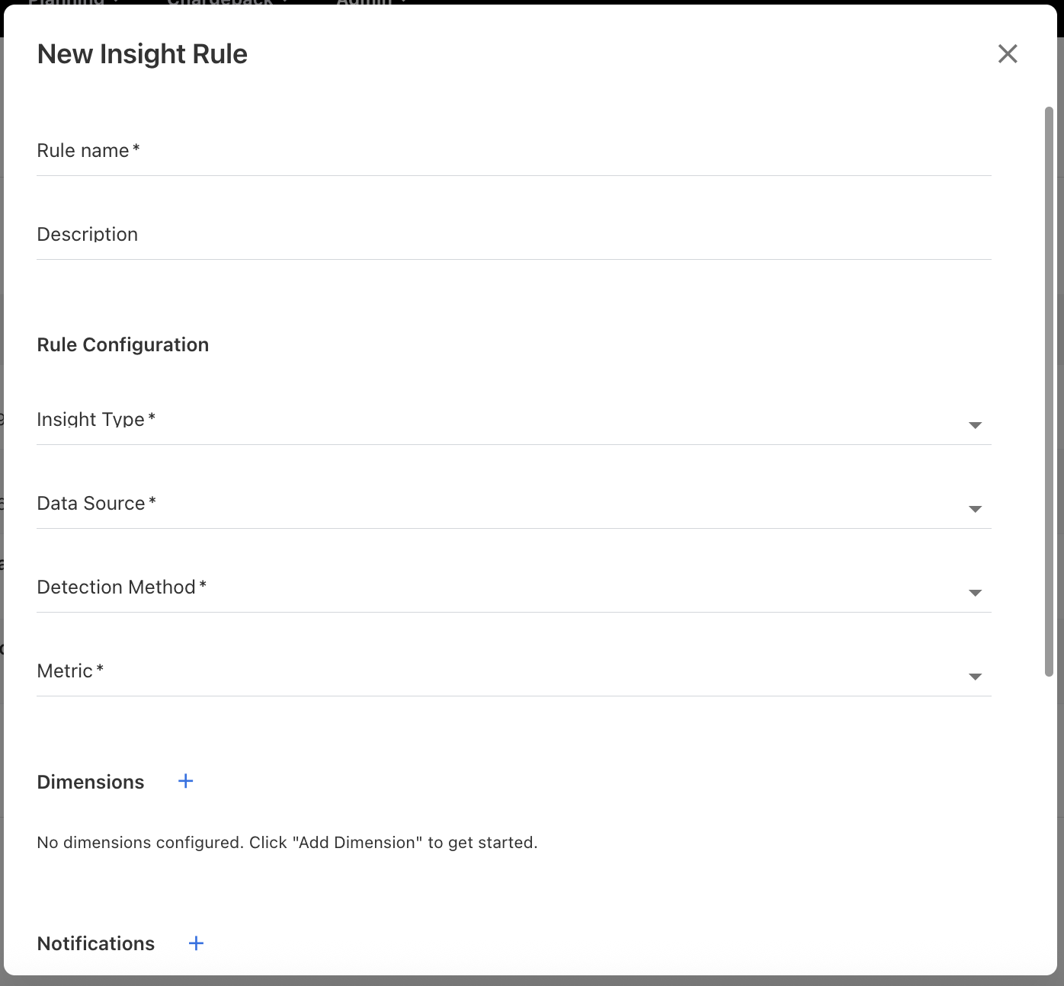This screenshot has width=1064, height=986.
Task: Click into the Description text field
Action: pos(513,235)
